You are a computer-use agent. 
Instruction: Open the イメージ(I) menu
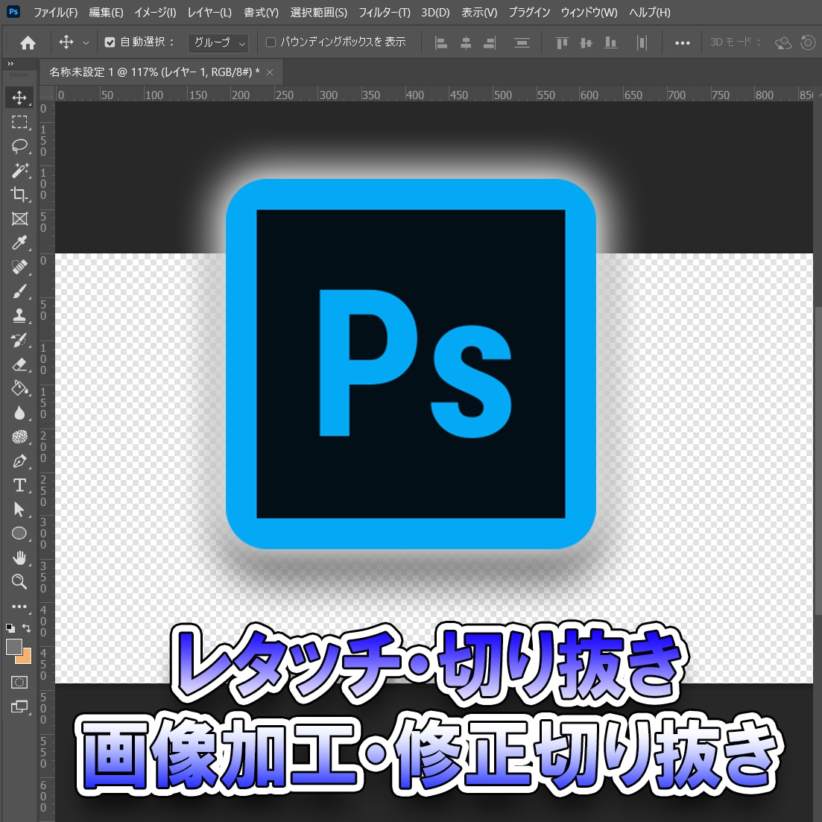coord(155,13)
